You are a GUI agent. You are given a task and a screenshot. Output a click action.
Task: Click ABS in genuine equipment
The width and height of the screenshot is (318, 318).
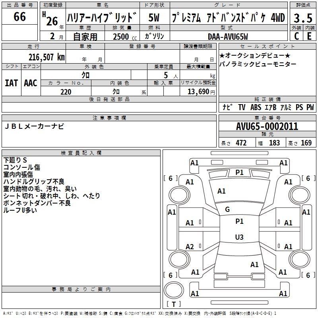[256, 107]
